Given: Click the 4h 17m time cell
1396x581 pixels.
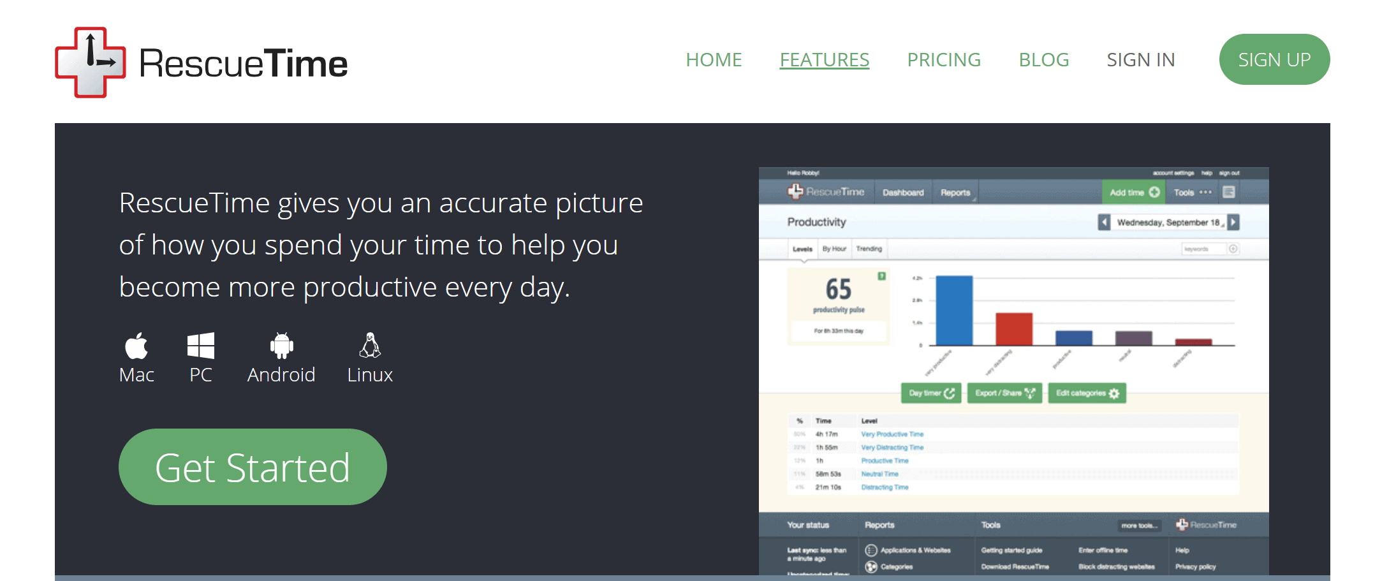Looking at the screenshot, I should pos(827,434).
